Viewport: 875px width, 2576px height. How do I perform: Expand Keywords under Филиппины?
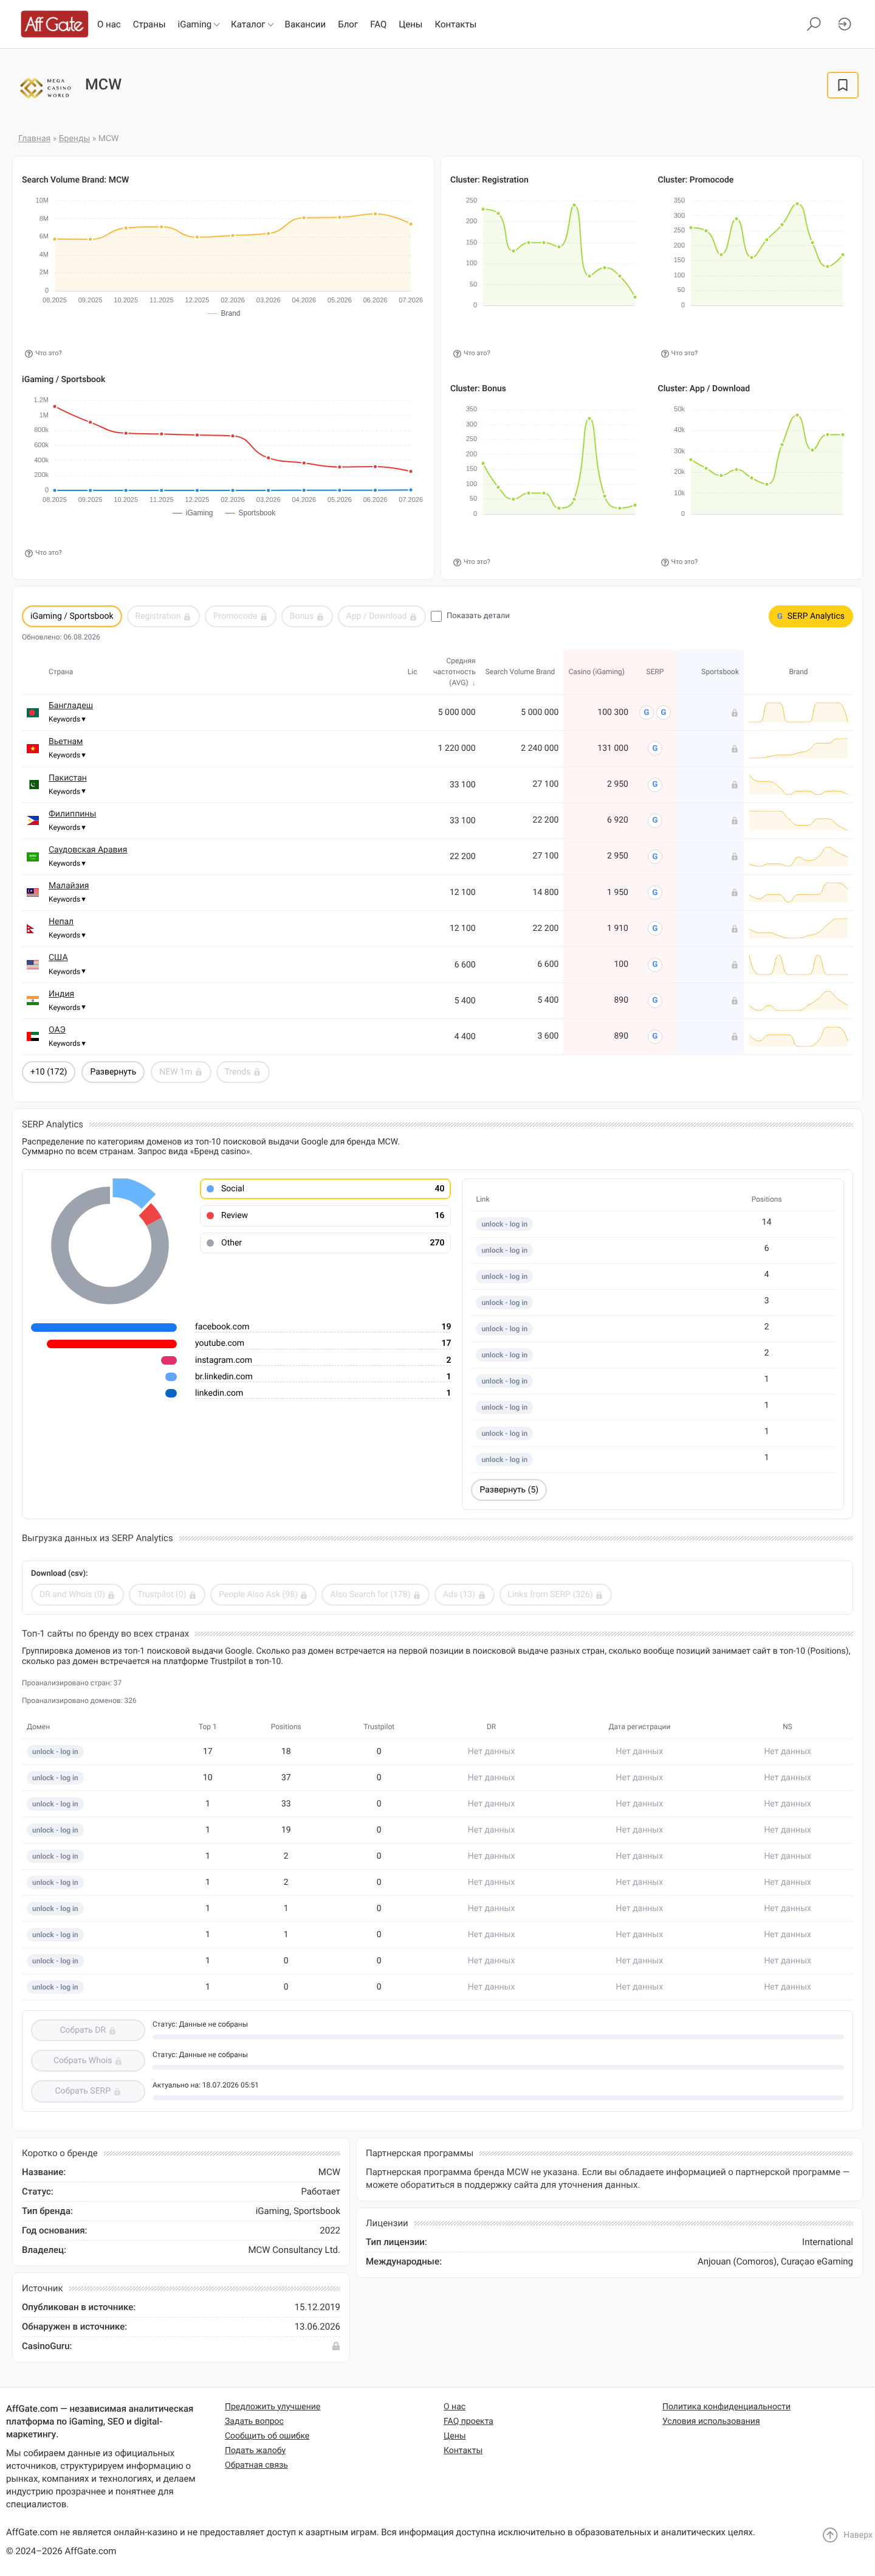coord(67,828)
